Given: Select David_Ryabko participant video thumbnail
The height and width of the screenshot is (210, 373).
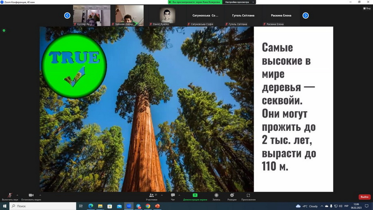Looking at the screenshot, I should tap(167, 16).
